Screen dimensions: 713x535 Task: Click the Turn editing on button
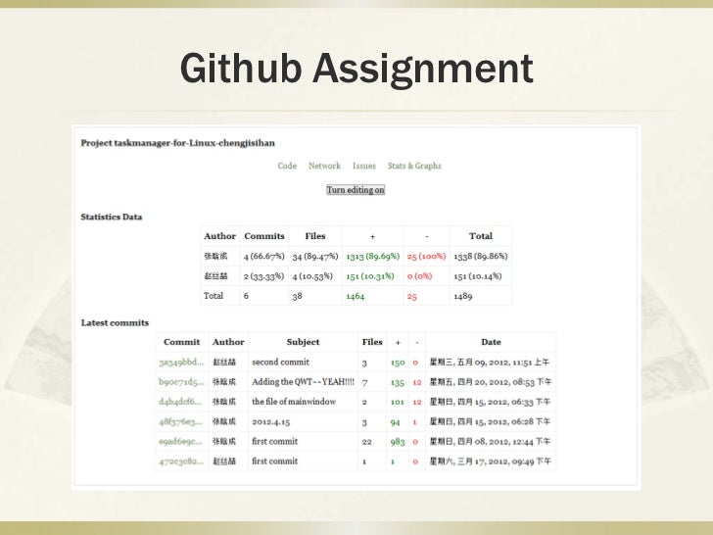click(356, 190)
